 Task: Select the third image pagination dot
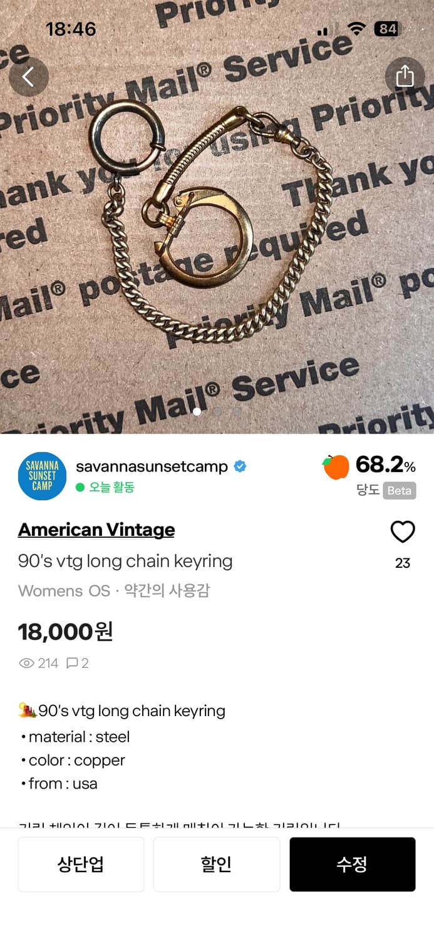coord(236,412)
